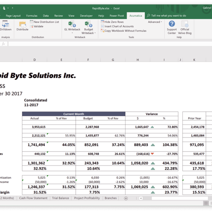
Task: Click New Distribution List
Action: point(45,22)
